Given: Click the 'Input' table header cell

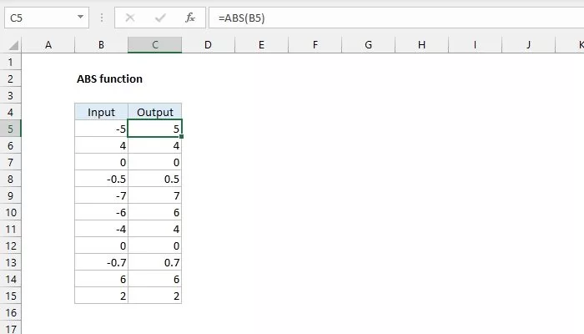Looking at the screenshot, I should point(101,112).
